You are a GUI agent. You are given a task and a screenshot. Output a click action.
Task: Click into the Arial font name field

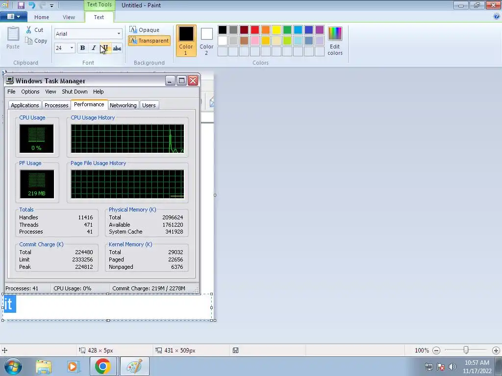click(85, 34)
